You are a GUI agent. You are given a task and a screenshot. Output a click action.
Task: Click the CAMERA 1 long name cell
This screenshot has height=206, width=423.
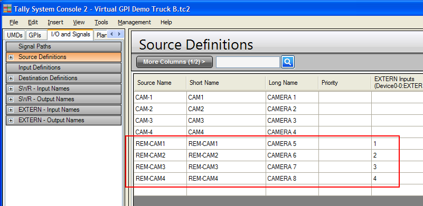292,97
